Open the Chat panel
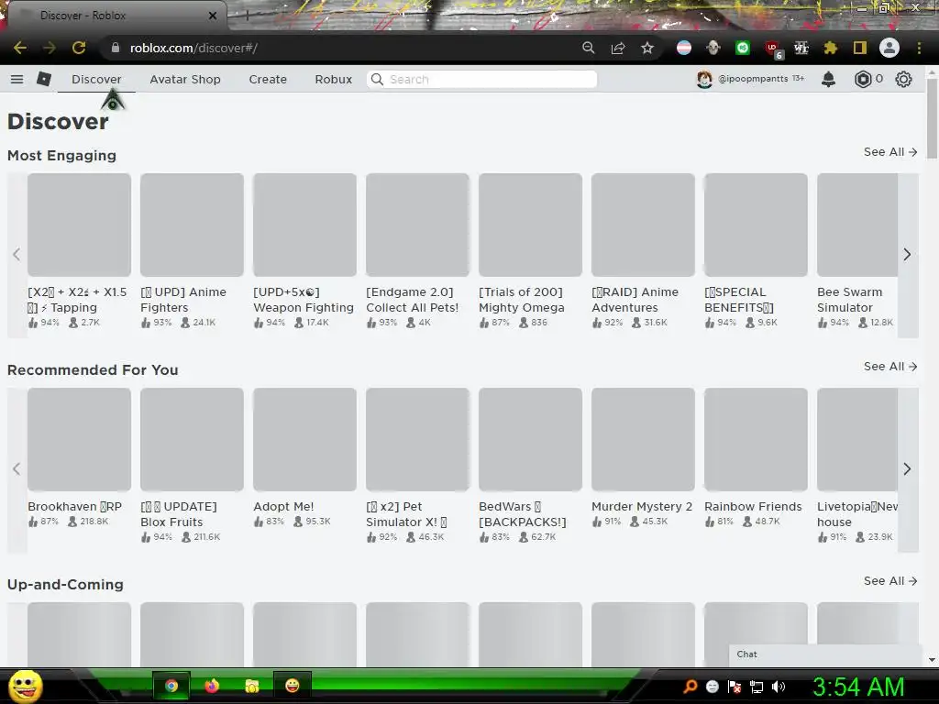Viewport: 939px width, 704px height. (826, 654)
